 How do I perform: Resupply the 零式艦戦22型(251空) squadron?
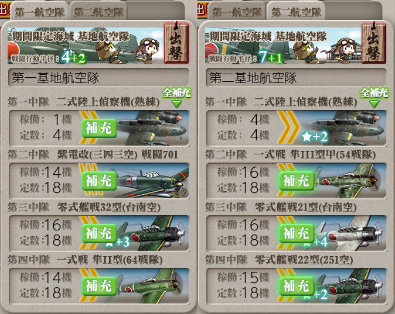(x=297, y=286)
